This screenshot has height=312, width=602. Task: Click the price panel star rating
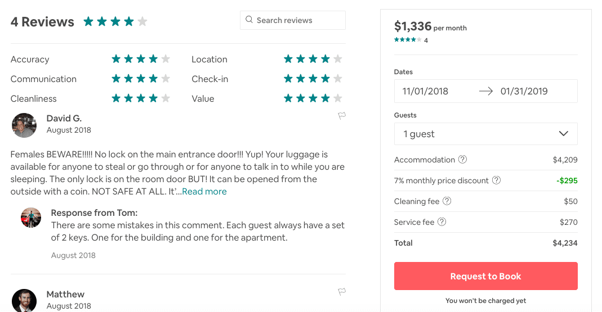[408, 40]
